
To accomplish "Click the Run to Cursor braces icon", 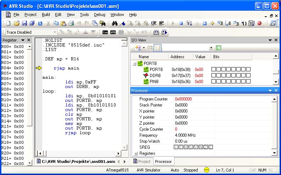I will (x=244, y=23).
